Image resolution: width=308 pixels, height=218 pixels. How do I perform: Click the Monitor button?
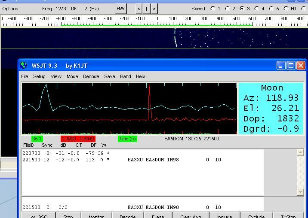point(96,215)
